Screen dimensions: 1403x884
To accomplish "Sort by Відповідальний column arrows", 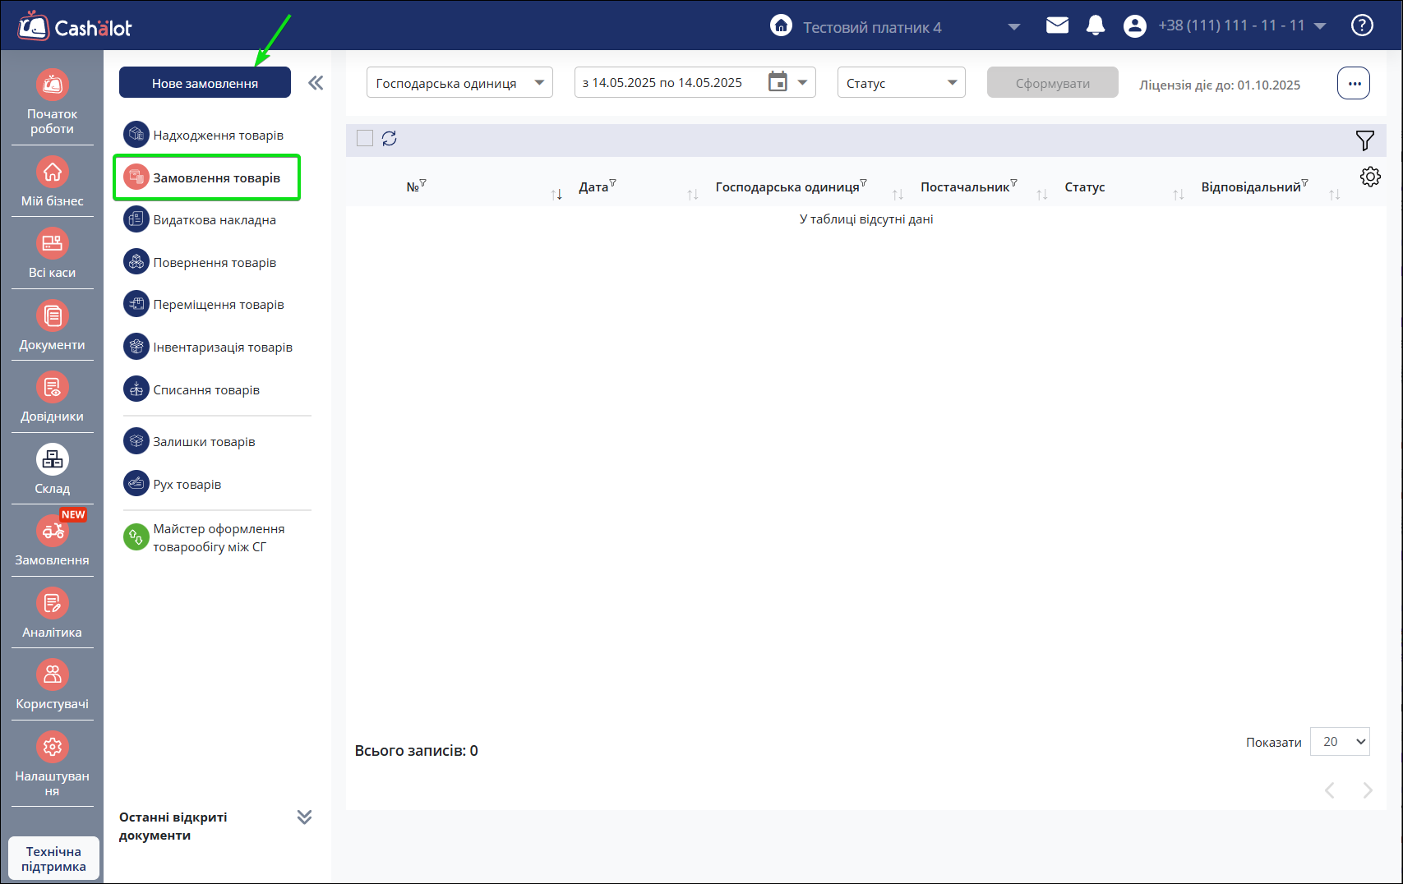I will pyautogui.click(x=1335, y=195).
